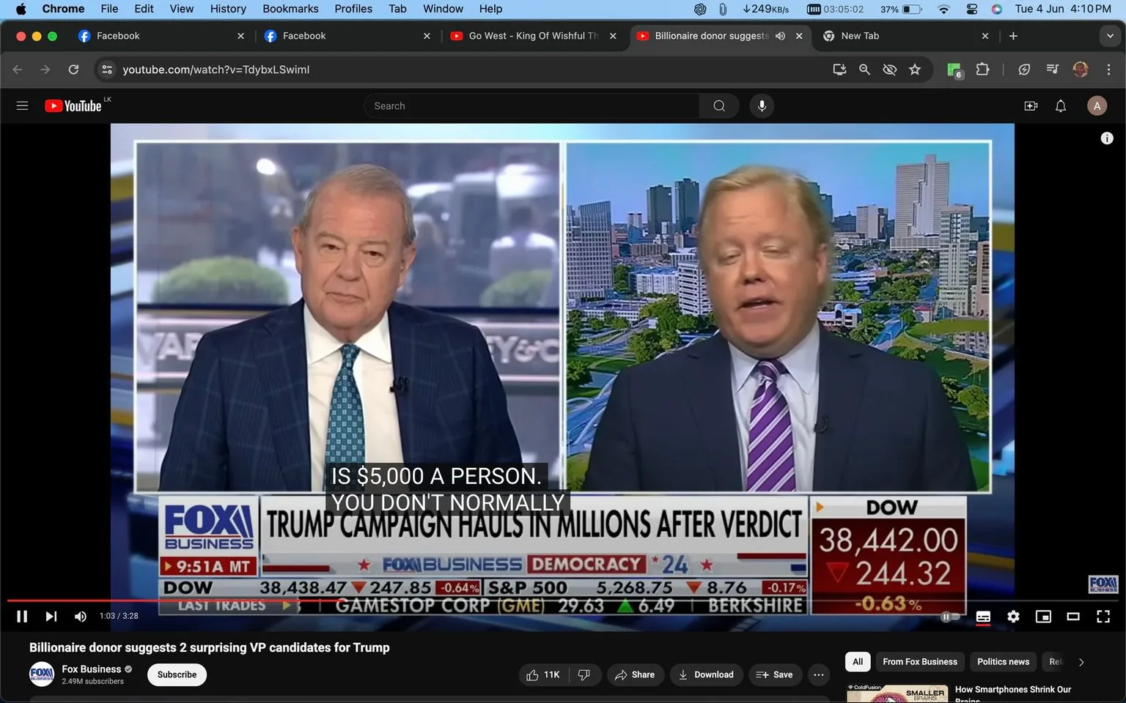Open the Bookmarks menu in the menu bar
The image size is (1126, 703).
(290, 9)
